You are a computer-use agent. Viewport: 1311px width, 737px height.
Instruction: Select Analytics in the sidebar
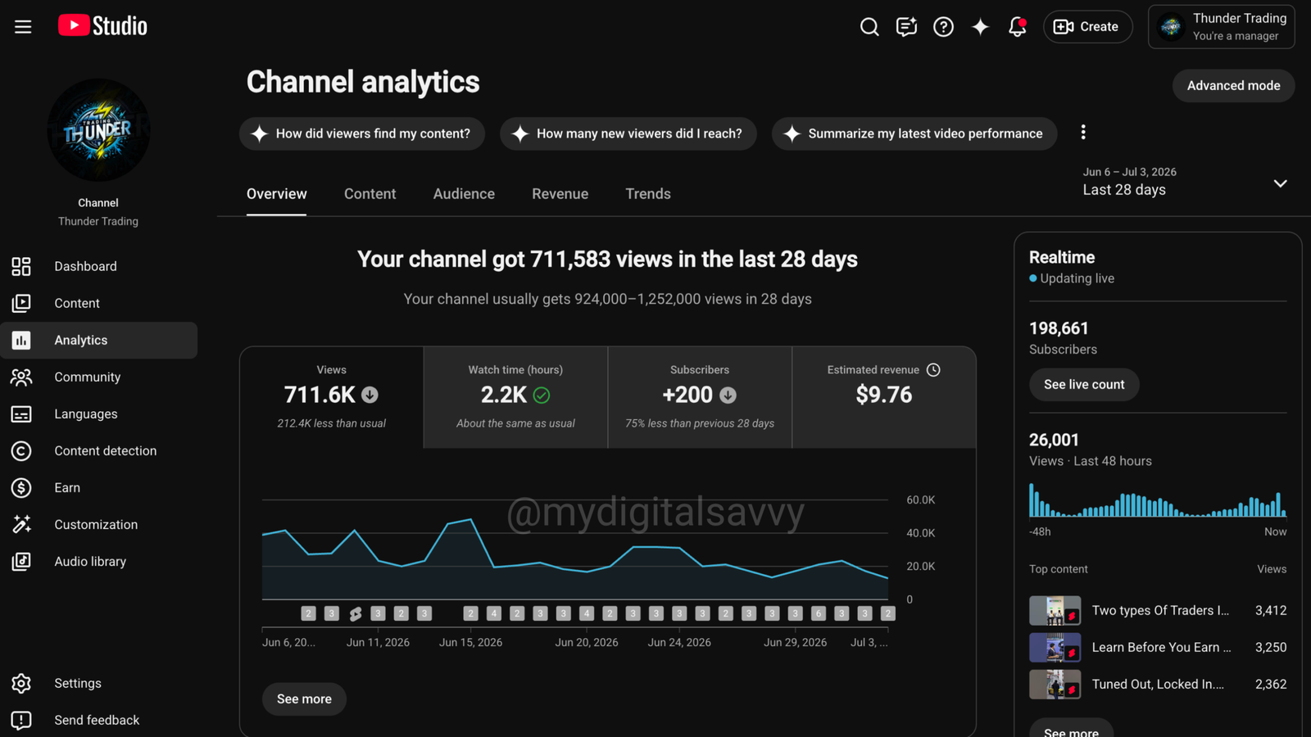point(98,340)
